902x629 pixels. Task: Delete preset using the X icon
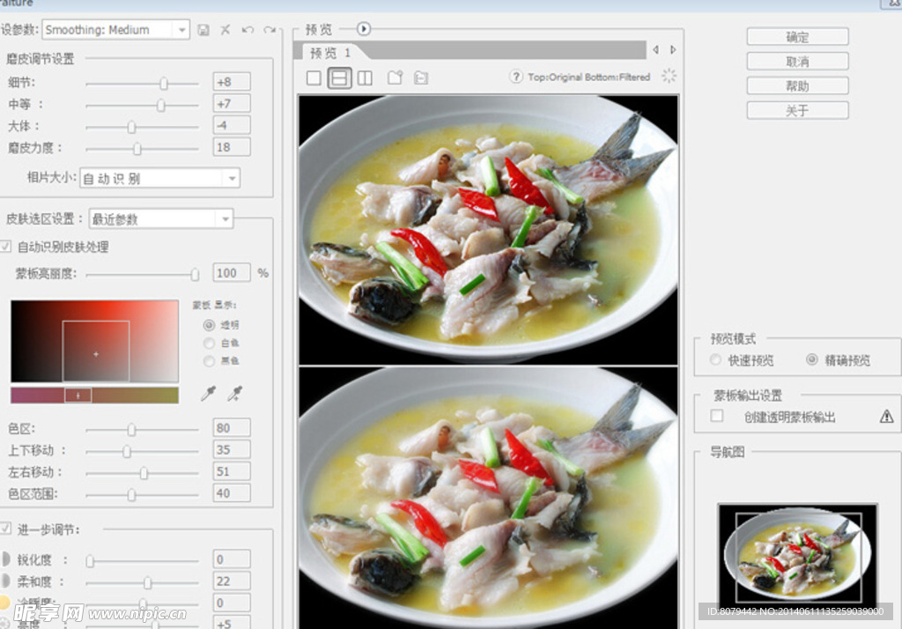pyautogui.click(x=225, y=30)
